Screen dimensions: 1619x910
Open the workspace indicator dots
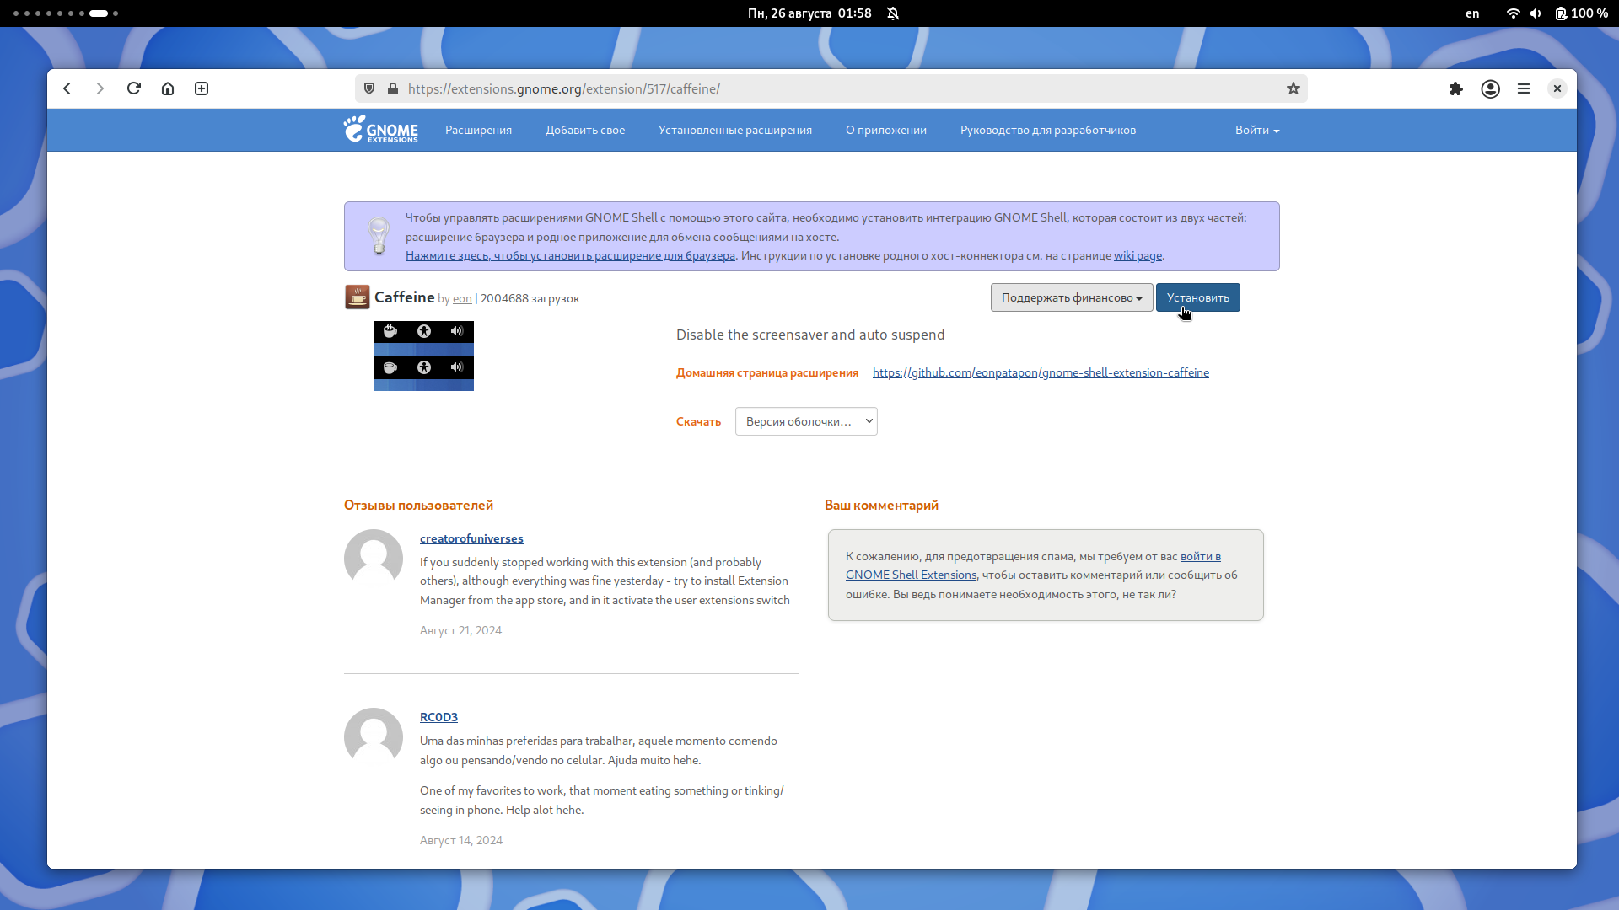pos(66,13)
